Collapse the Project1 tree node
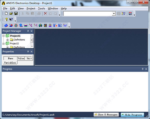This screenshot has width=150, height=119. pyautogui.click(x=3, y=36)
